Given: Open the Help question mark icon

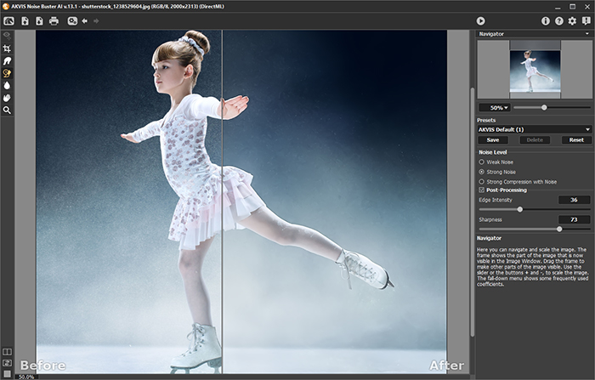Looking at the screenshot, I should pyautogui.click(x=558, y=20).
